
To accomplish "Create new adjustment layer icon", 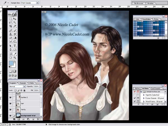I will pyautogui.click(x=28, y=119).
